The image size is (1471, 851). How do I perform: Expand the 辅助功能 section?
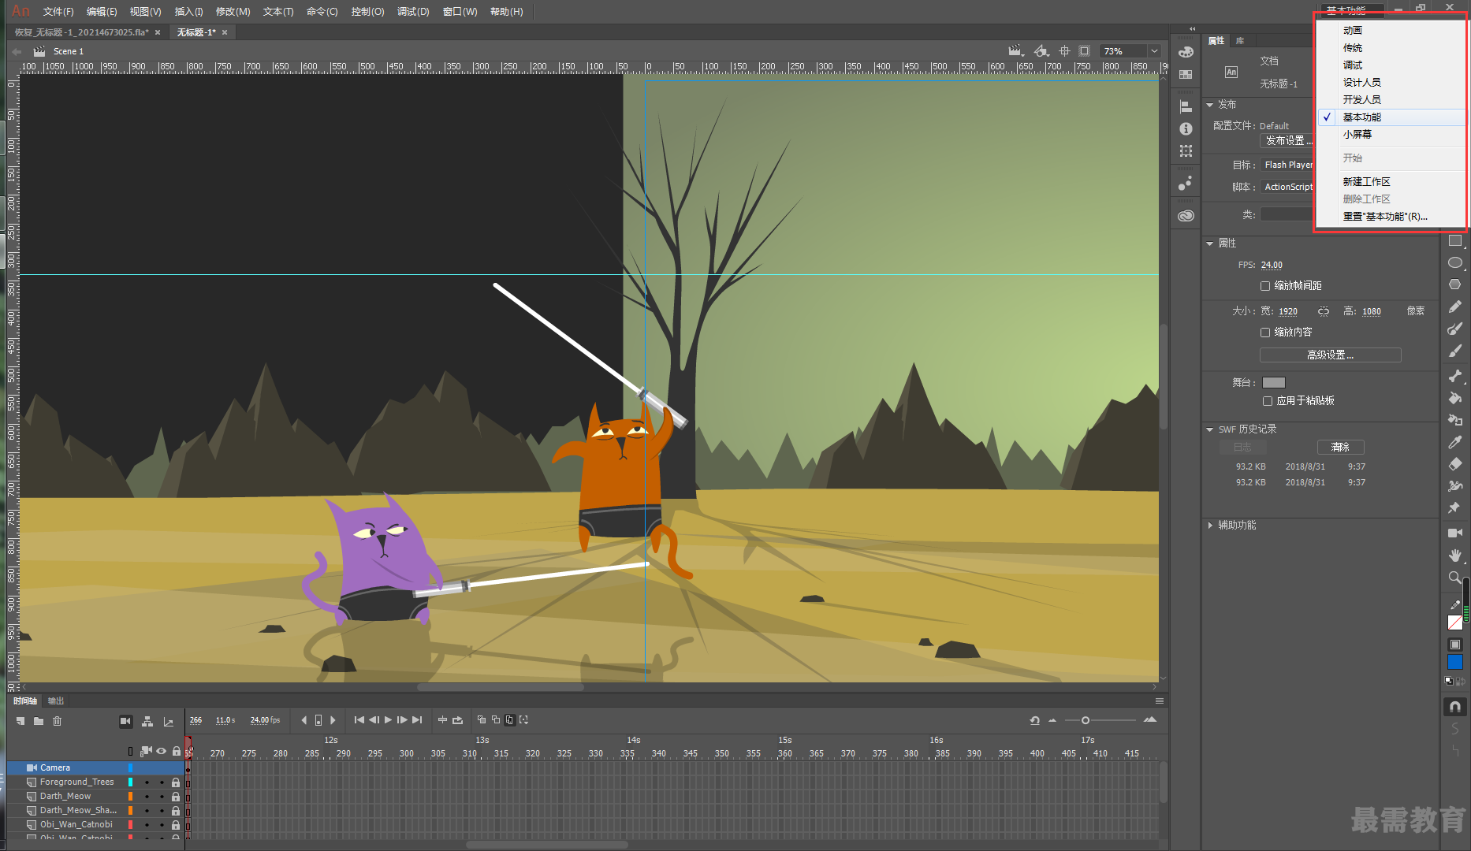coord(1210,526)
